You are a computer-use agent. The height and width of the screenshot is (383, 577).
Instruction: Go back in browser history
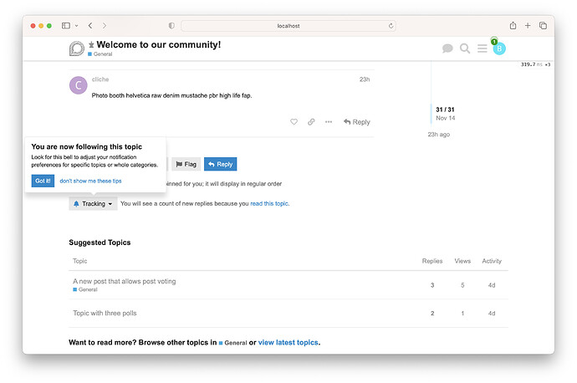[x=90, y=25]
